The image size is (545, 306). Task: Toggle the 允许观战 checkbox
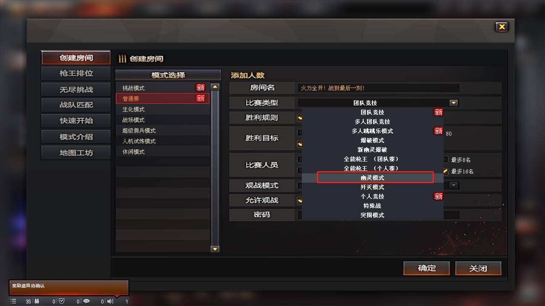[x=300, y=200]
